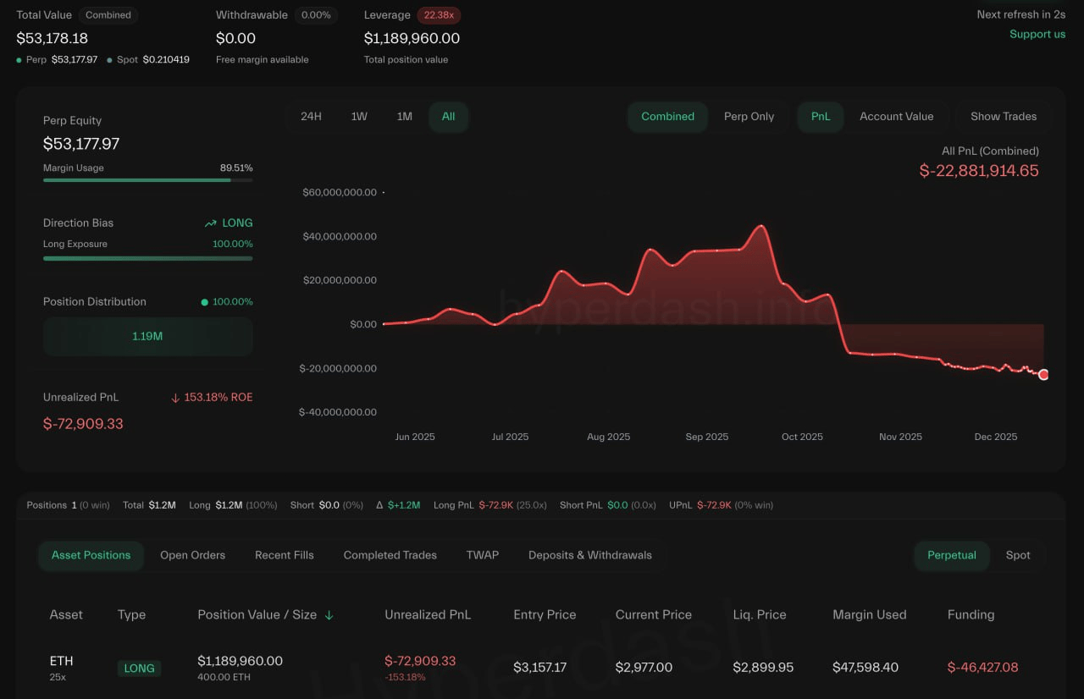Click the Entry Price column header

tap(545, 615)
